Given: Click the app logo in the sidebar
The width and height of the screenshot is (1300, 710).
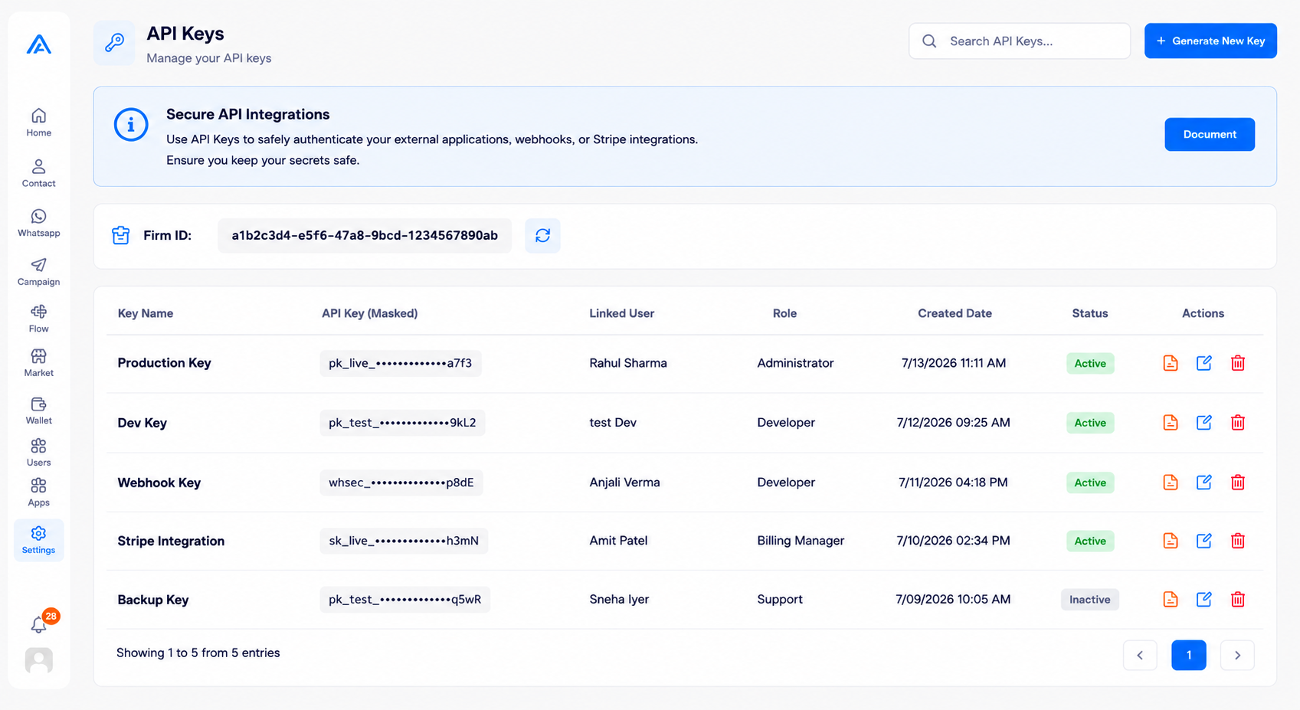Looking at the screenshot, I should pyautogui.click(x=38, y=44).
